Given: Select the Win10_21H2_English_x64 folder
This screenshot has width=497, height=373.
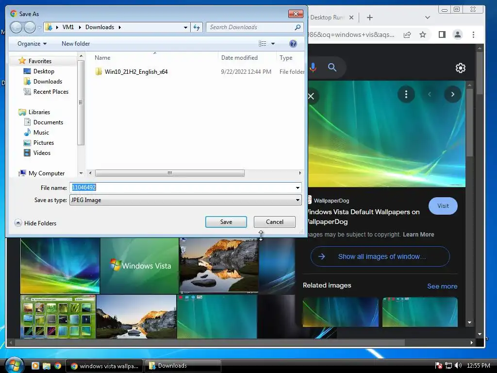Looking at the screenshot, I should point(136,72).
